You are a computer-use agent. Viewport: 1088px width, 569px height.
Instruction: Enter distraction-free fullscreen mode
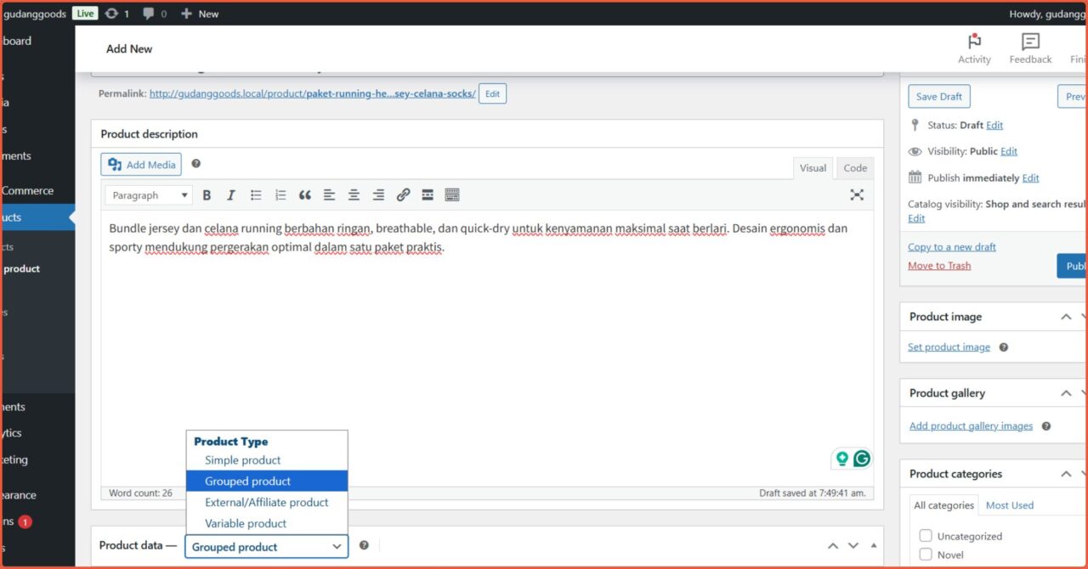click(x=857, y=194)
